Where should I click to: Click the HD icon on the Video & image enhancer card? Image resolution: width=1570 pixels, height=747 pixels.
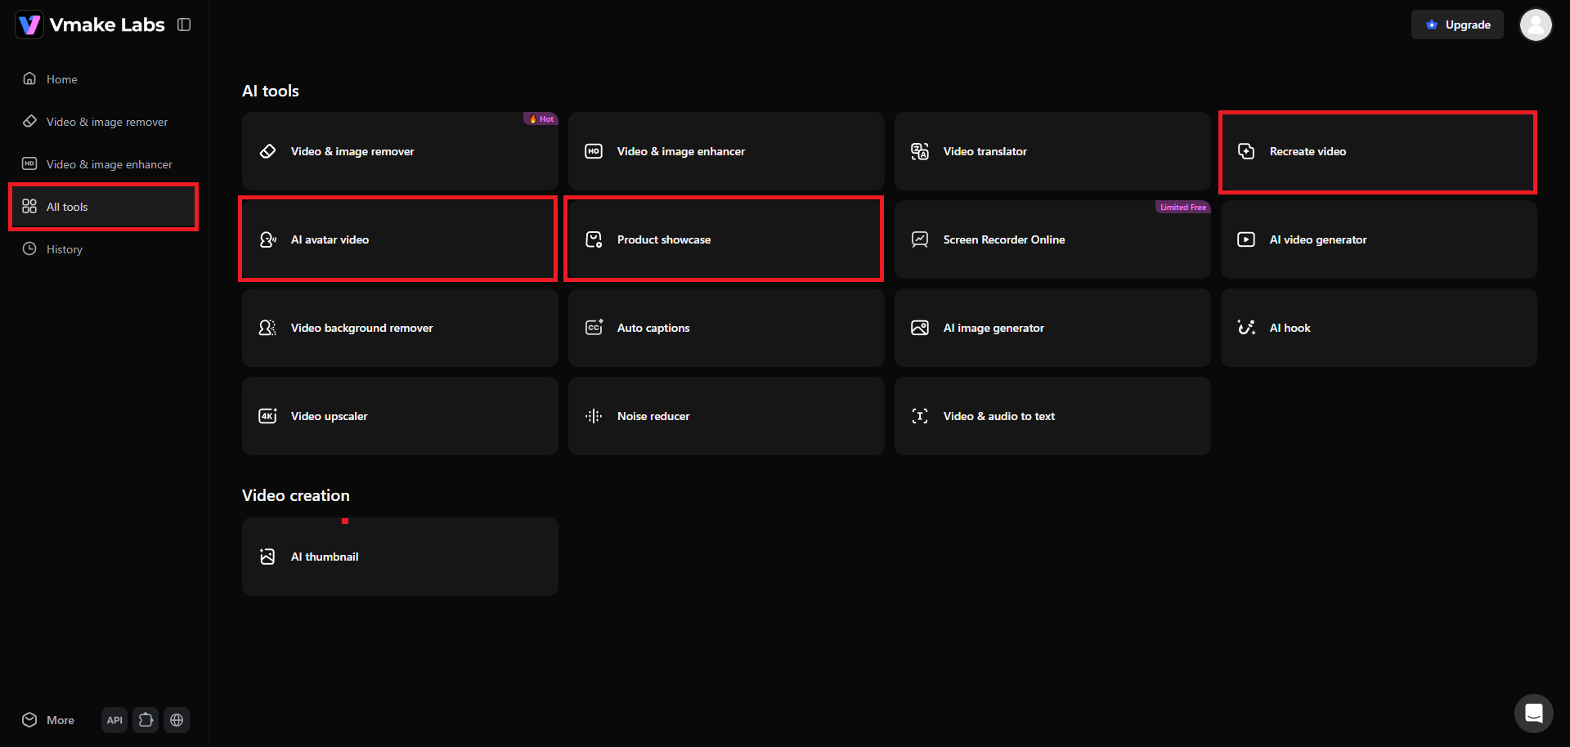pyautogui.click(x=594, y=151)
